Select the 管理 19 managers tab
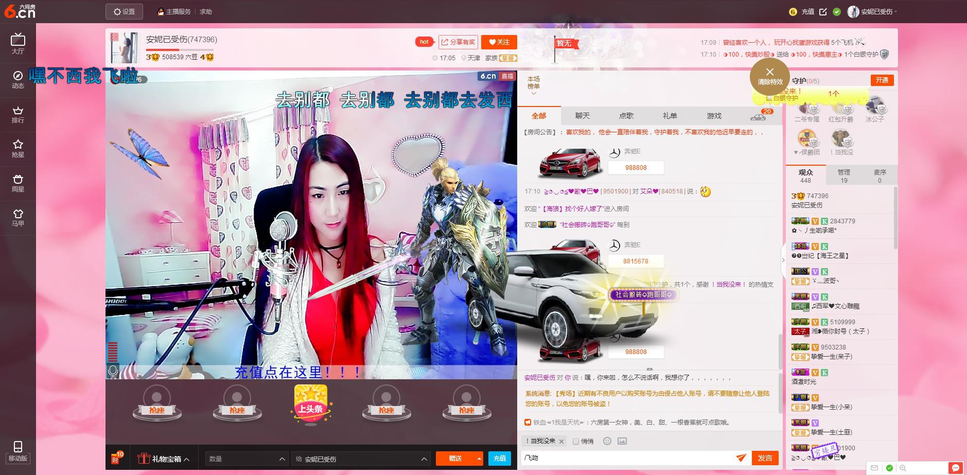Screen dimensions: 967x475 point(844,176)
